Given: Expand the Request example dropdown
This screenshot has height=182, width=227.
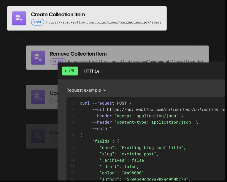Looking at the screenshot, I should point(86,90).
